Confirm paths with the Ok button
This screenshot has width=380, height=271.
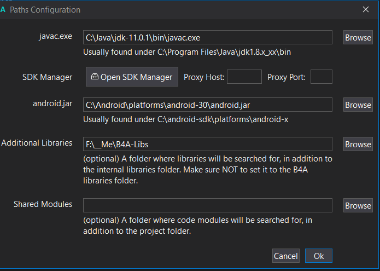coord(319,256)
